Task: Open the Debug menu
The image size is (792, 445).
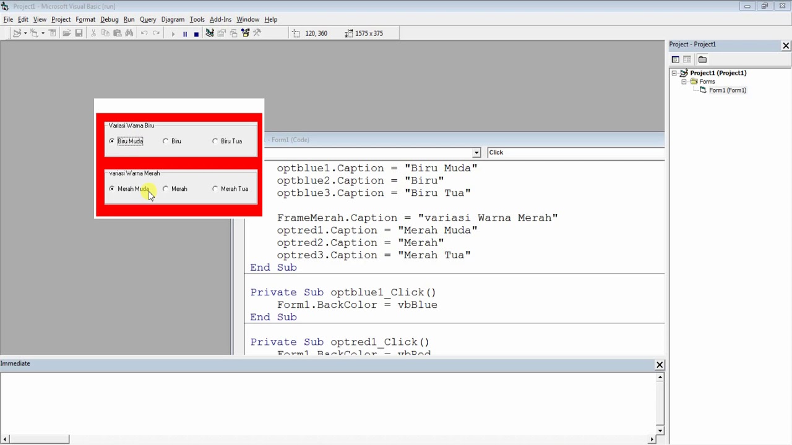Action: pyautogui.click(x=109, y=19)
